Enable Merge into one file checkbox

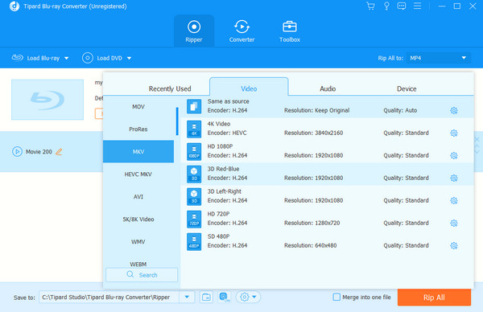(x=336, y=298)
